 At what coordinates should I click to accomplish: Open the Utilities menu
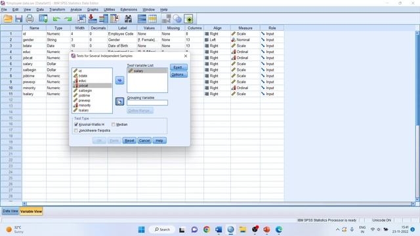tap(110, 9)
